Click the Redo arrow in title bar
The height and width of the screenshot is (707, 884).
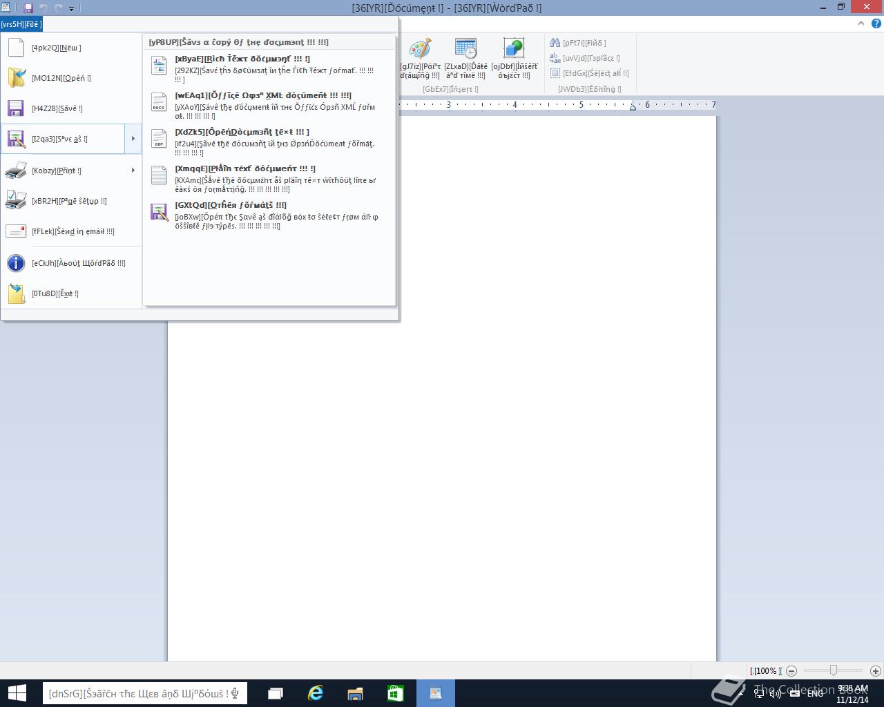59,8
